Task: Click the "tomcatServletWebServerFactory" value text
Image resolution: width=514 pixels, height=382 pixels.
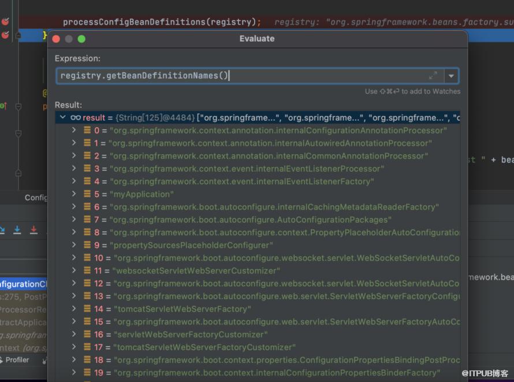Action: point(182,309)
